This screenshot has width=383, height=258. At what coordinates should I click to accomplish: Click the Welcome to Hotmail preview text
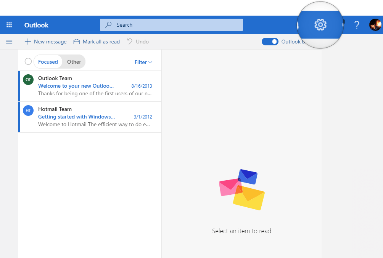[94, 125]
